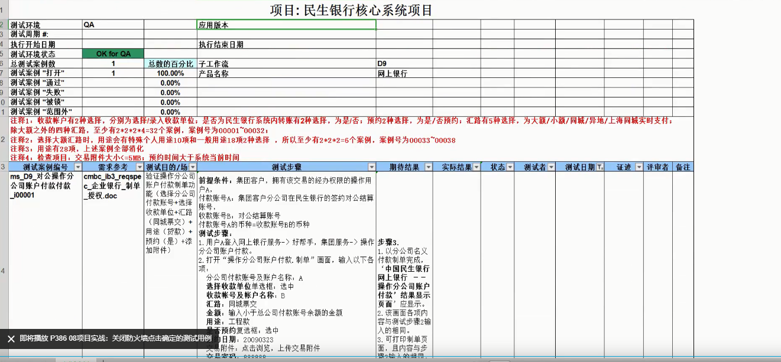The width and height of the screenshot is (781, 362).
Task: Select the 测试环境状态 label cell
Action: (46, 54)
